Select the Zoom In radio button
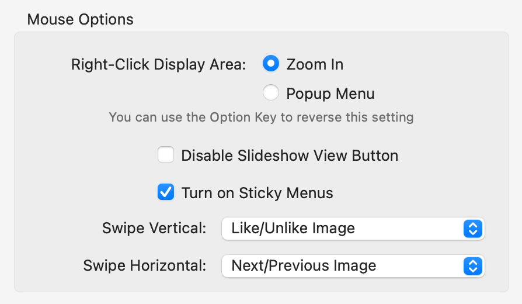522x304 pixels. click(x=271, y=64)
